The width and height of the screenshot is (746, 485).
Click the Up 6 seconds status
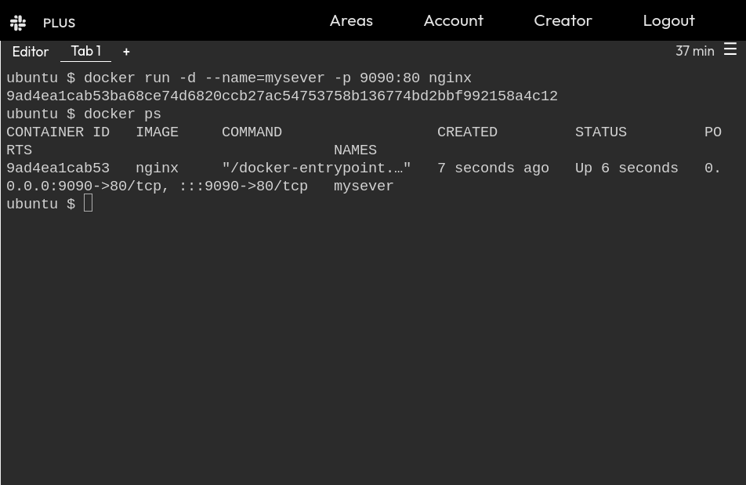click(x=627, y=168)
